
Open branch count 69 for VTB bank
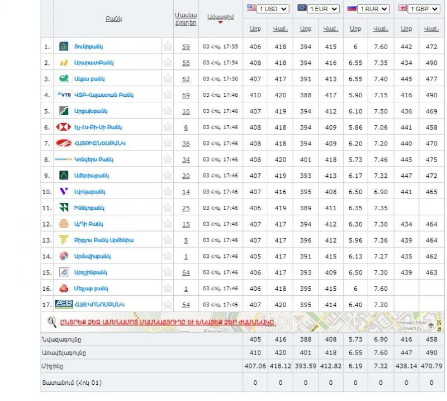click(186, 95)
